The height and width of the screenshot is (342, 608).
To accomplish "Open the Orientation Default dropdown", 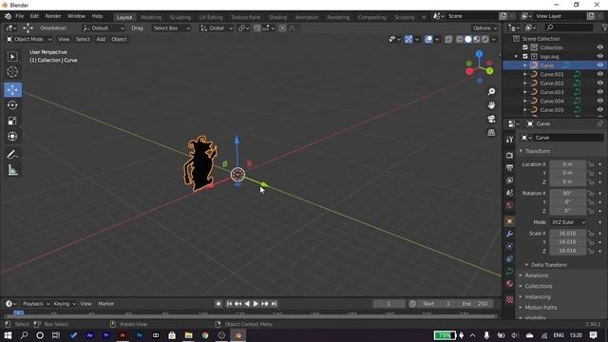I will 104,28.
